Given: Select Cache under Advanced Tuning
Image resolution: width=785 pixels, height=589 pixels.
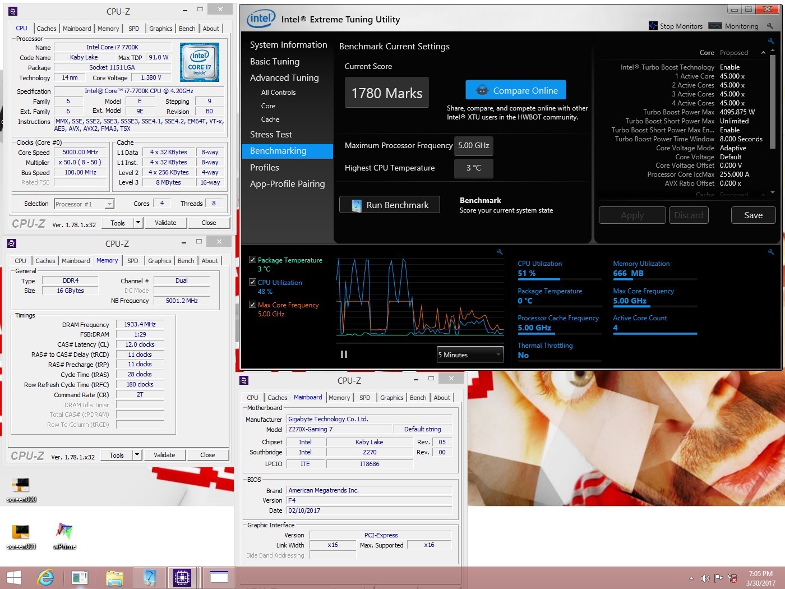Looking at the screenshot, I should point(270,119).
